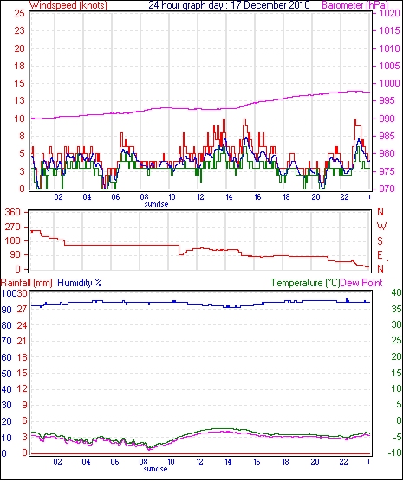Click the Barometer (hPa) axis title
Viewport: 403px width, 481px height.
354,5
